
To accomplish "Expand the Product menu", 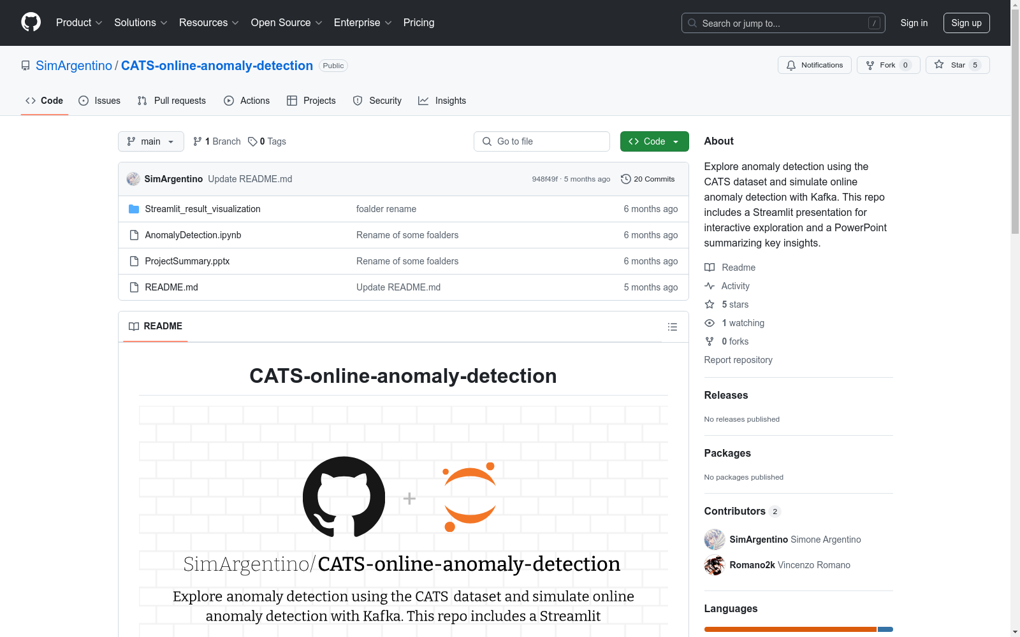I will coord(79,22).
